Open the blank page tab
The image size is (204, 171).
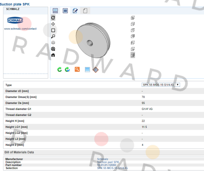click(85, 11)
